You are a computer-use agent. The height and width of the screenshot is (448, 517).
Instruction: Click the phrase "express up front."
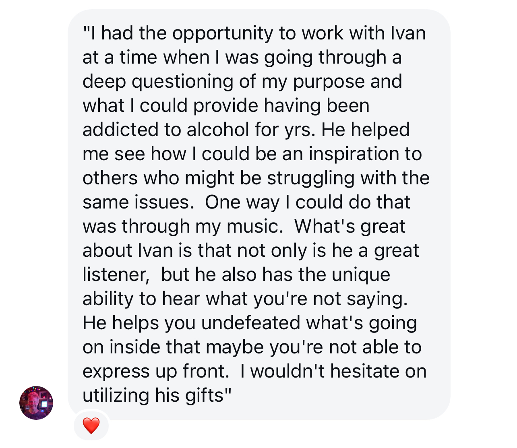coord(156,372)
